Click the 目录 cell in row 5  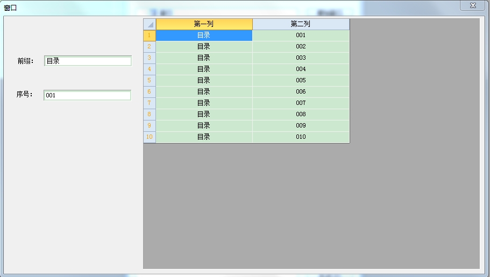[x=204, y=80]
